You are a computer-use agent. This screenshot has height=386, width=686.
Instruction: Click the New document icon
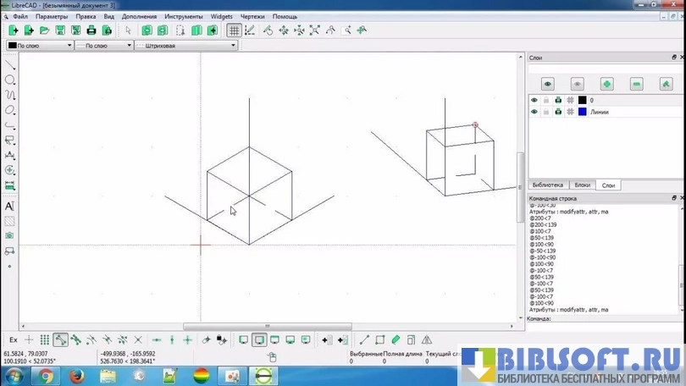point(13,30)
